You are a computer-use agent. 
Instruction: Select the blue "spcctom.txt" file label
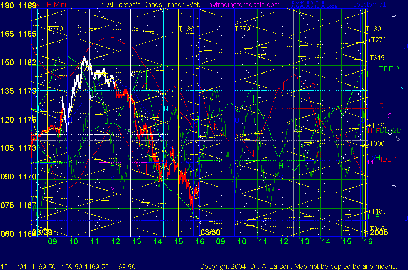pos(369,5)
